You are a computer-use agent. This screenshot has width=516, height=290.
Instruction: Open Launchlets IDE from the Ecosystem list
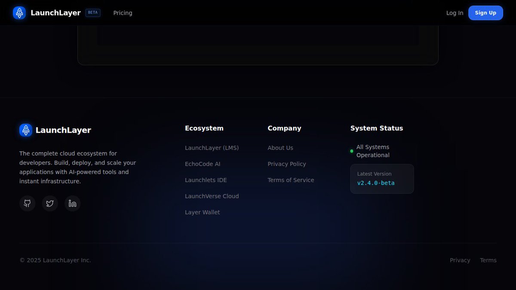pyautogui.click(x=206, y=180)
